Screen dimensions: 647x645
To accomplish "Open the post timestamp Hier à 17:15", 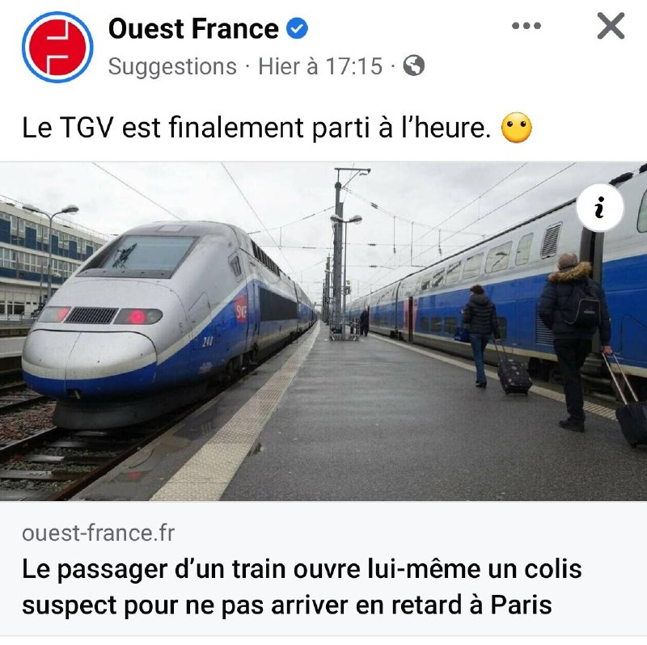I will 320,66.
